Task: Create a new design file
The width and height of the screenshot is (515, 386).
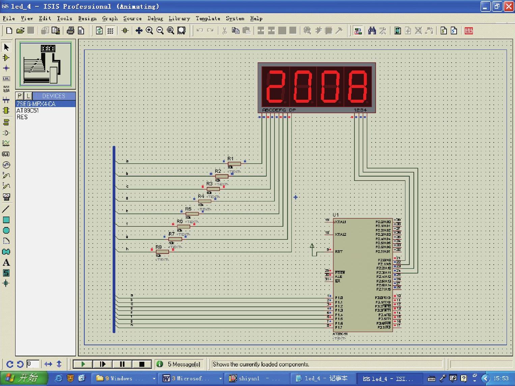Action: [x=9, y=31]
